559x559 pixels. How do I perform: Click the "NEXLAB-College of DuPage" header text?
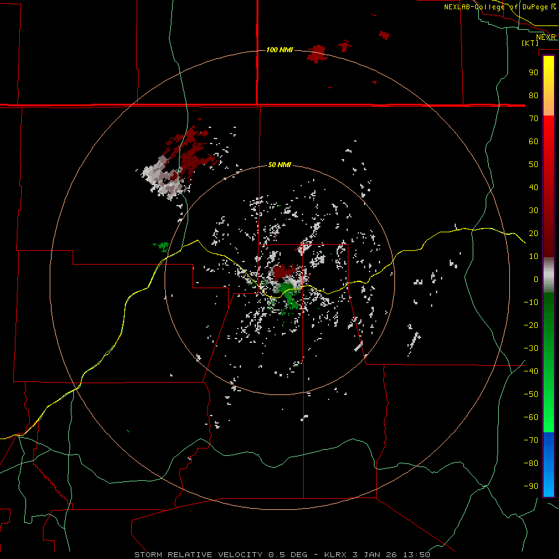[496, 7]
